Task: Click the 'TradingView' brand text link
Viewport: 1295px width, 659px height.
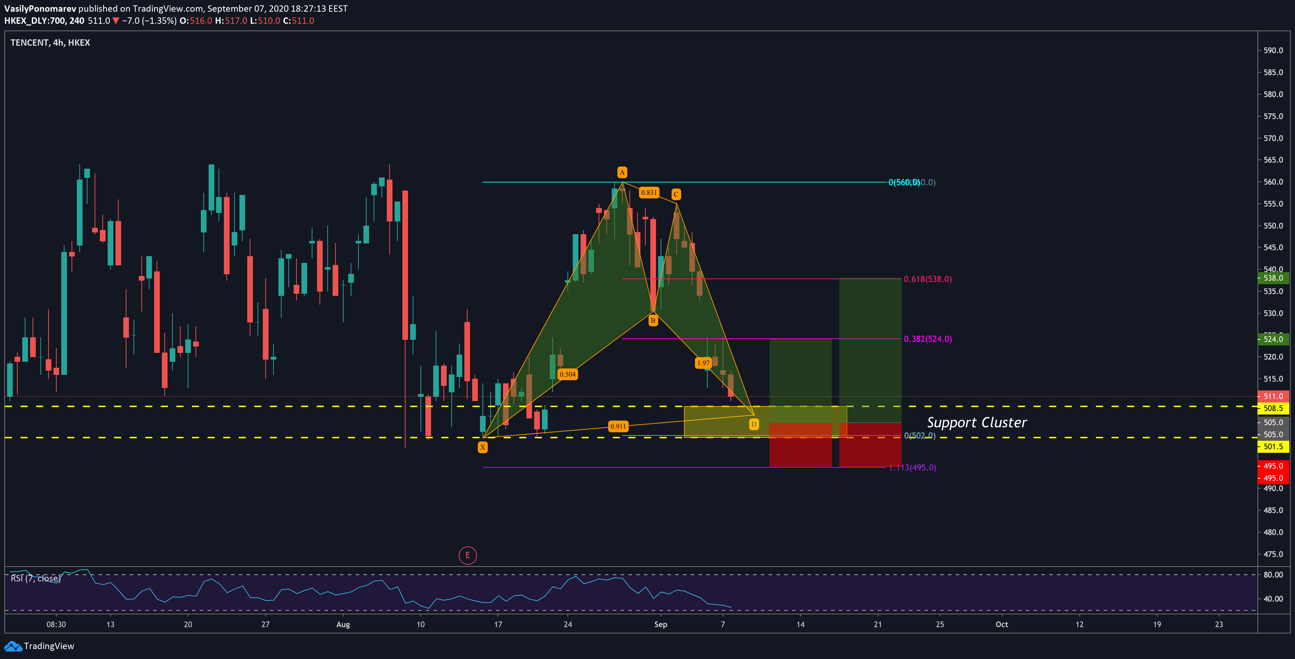Action: [x=49, y=646]
